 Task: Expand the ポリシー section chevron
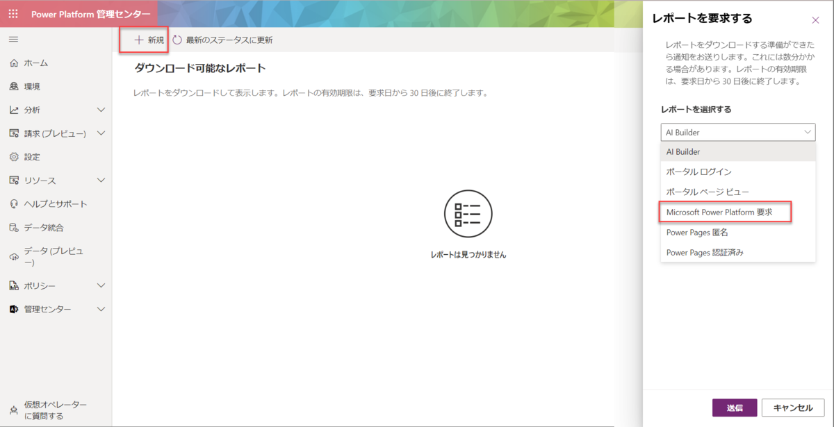pyautogui.click(x=101, y=286)
